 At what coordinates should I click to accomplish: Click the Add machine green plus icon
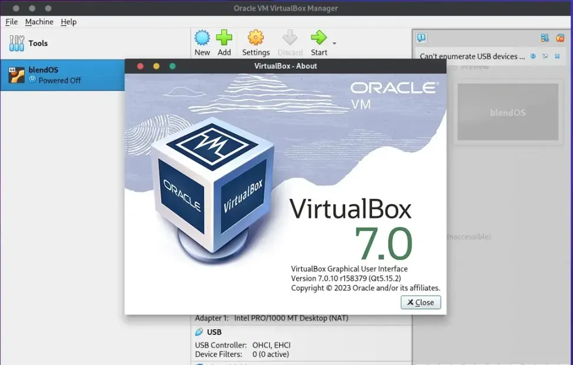click(x=224, y=38)
